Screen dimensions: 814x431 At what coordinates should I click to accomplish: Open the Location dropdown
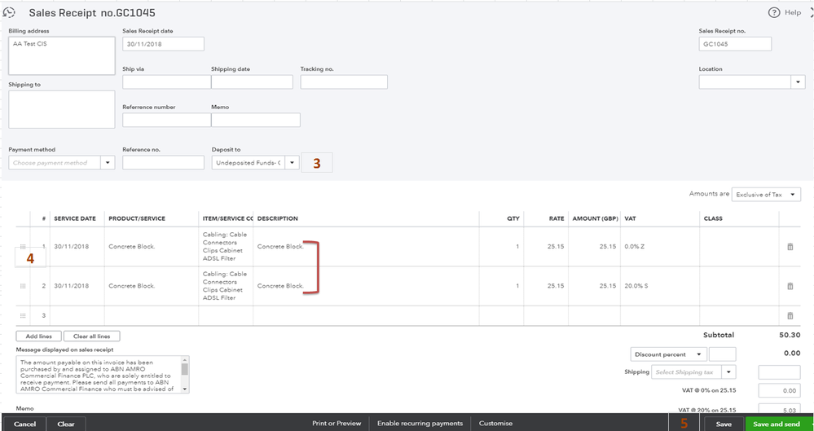797,82
